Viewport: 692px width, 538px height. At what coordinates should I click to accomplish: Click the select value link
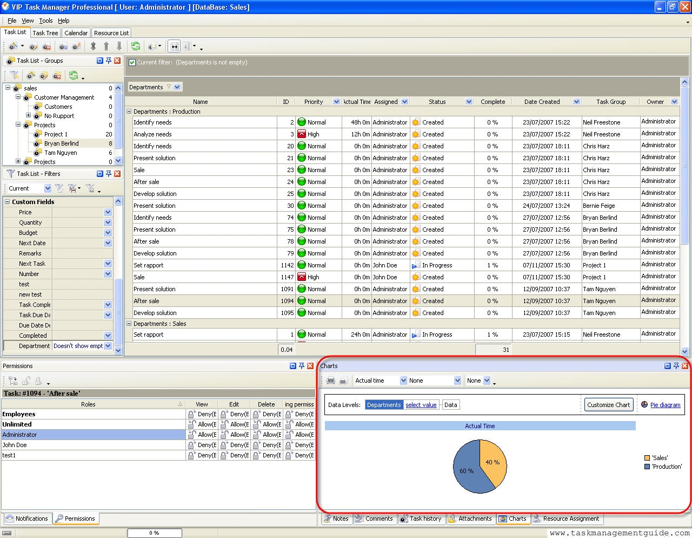(x=421, y=405)
